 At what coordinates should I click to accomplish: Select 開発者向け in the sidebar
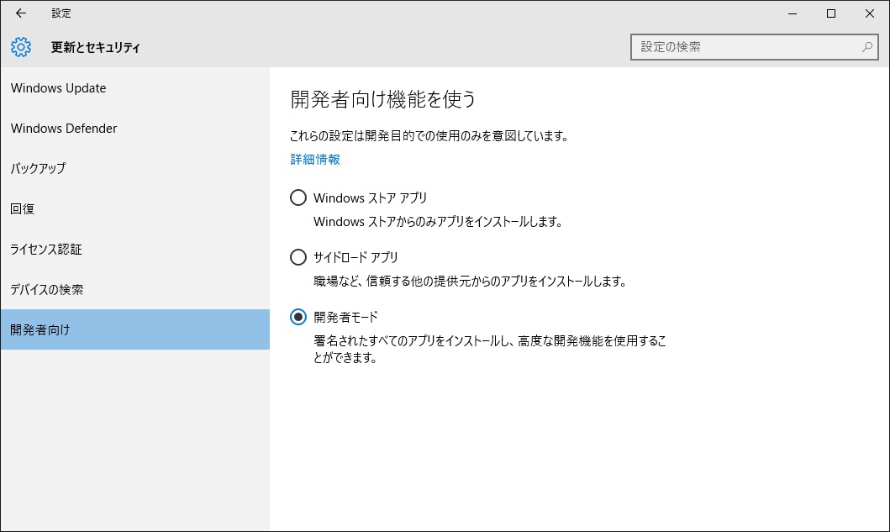point(40,329)
